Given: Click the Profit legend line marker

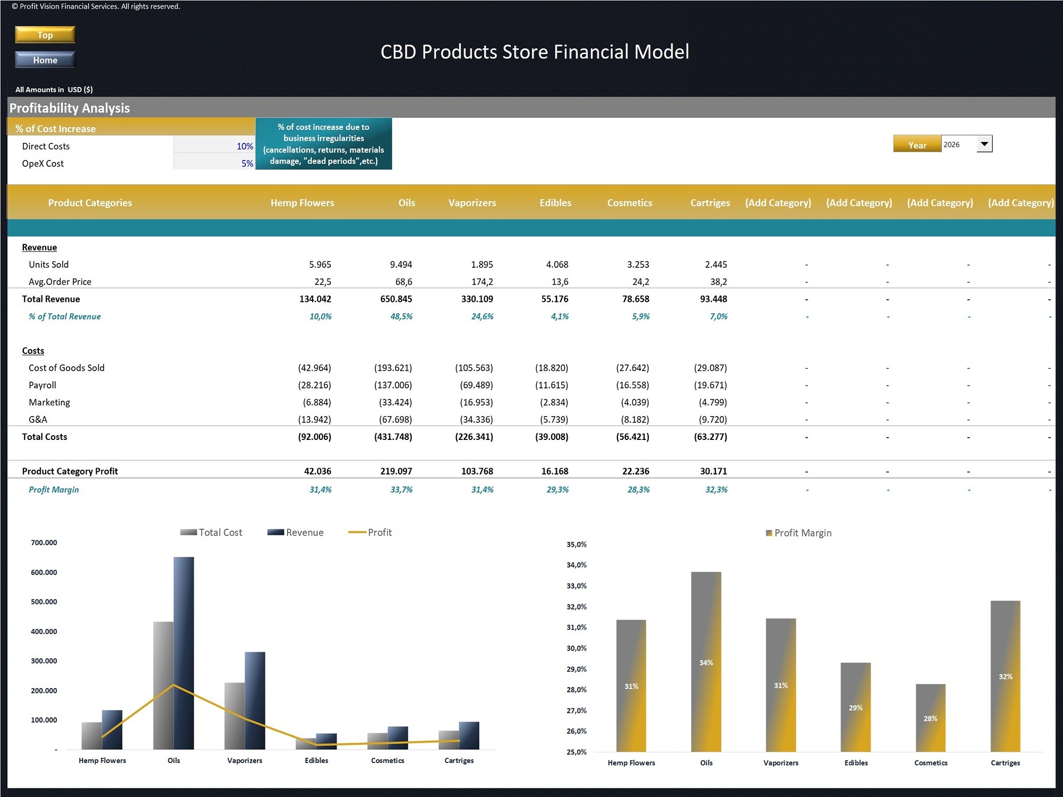Looking at the screenshot, I should pyautogui.click(x=357, y=532).
